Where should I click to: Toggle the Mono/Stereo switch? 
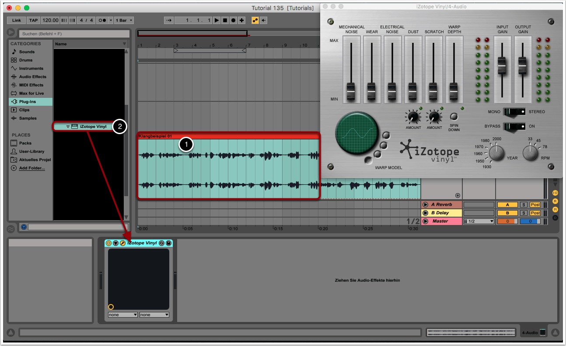(514, 112)
